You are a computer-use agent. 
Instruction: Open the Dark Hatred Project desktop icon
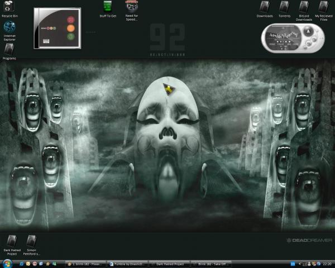12,245
